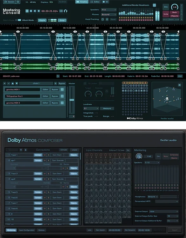Toggle power icon for gravitas MDS 3

pyautogui.click(x=62, y=103)
